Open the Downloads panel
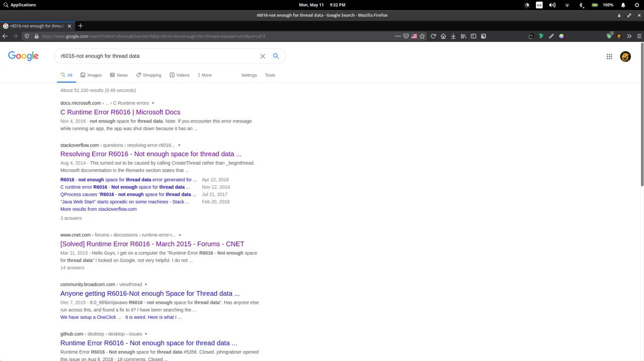The height and width of the screenshot is (361, 644). [453, 36]
